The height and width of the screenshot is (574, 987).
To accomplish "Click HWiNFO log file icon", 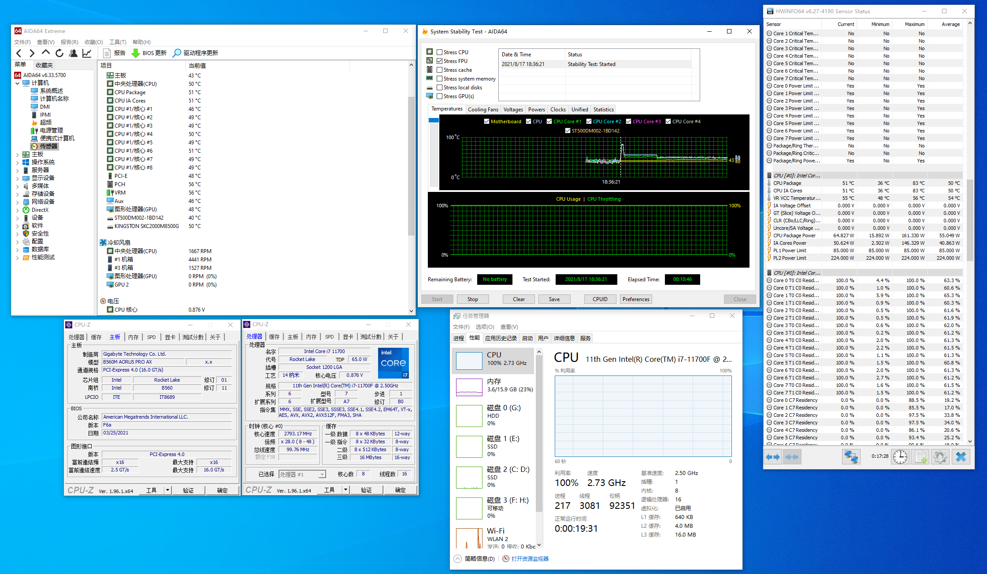I will pyautogui.click(x=920, y=457).
